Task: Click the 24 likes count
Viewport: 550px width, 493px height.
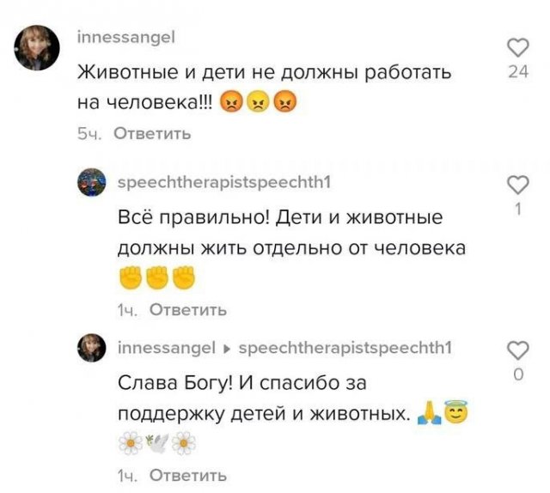Action: point(517,72)
